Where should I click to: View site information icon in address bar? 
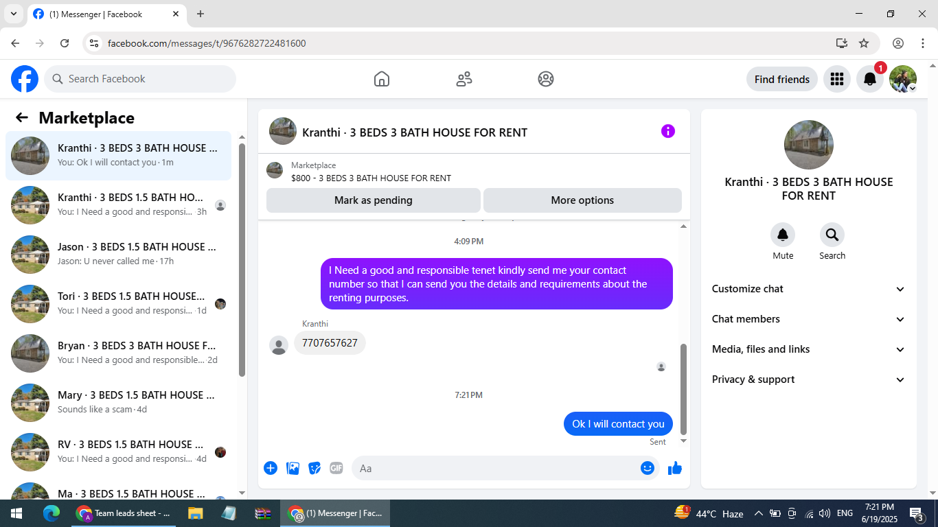[95, 43]
